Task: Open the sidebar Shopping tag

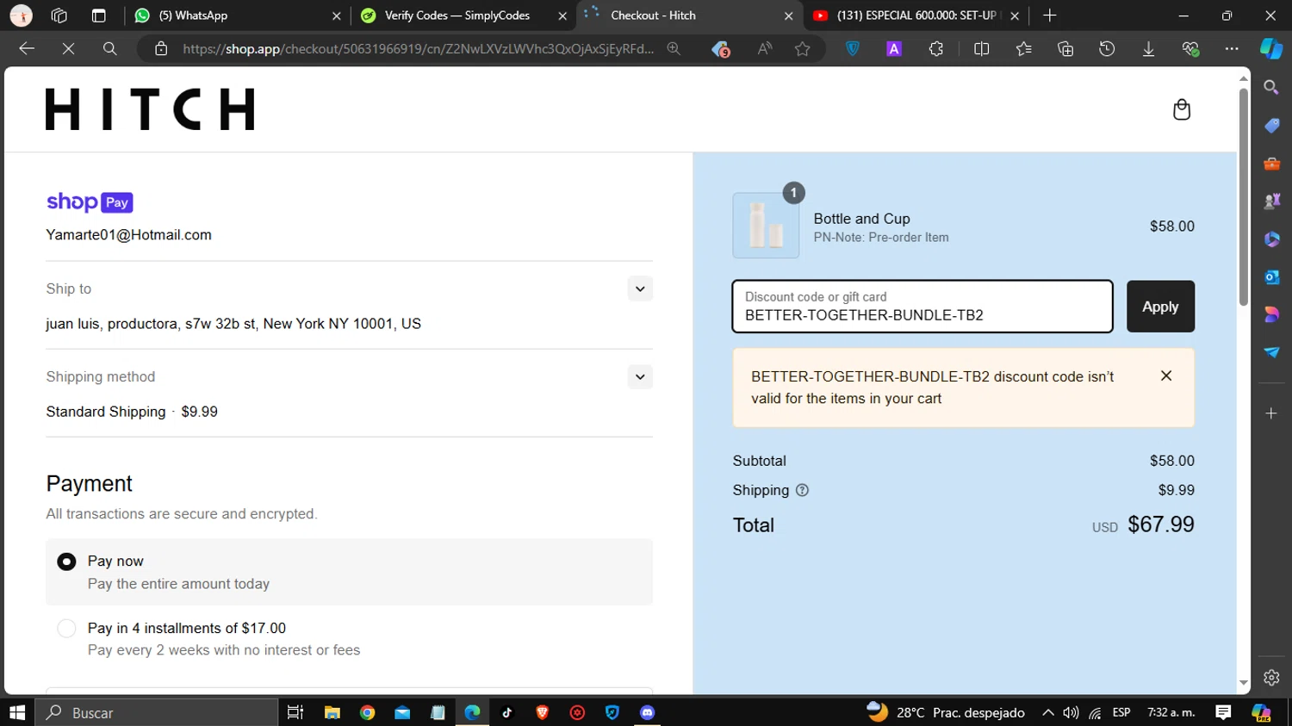Action: [1271, 126]
